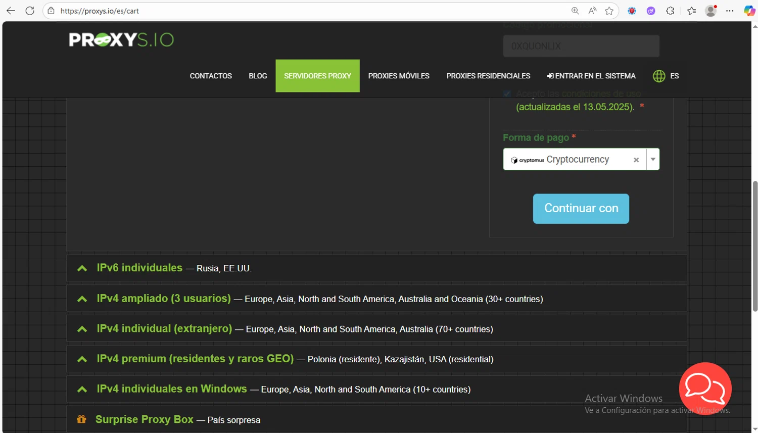
Task: Open BLOG menu item
Action: [258, 76]
